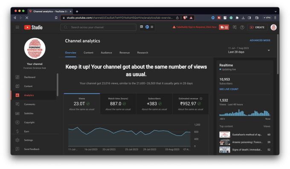Open the help question mark icon
The width and height of the screenshot is (290, 169).
pyautogui.click(x=242, y=27)
